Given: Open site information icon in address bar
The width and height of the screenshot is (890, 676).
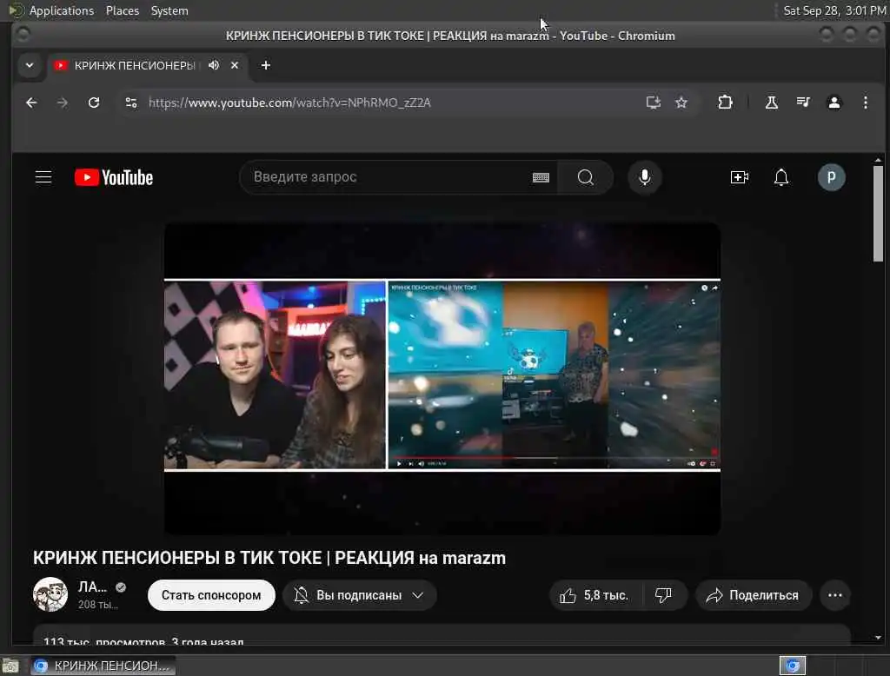Looking at the screenshot, I should 131,103.
